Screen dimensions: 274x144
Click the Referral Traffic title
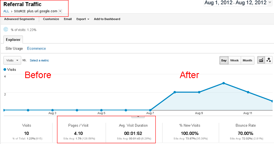[x=22, y=4]
